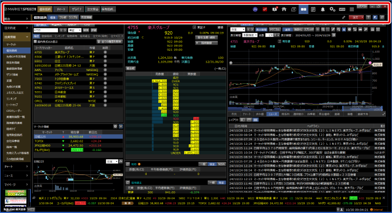Click the ログアウト button
The width and height of the screenshot is (392, 213).
pos(362,7)
